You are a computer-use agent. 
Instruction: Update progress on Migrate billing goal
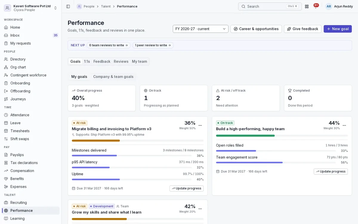(x=186, y=188)
